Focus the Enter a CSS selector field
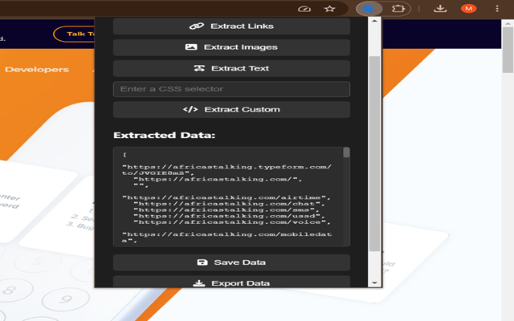 tap(231, 89)
